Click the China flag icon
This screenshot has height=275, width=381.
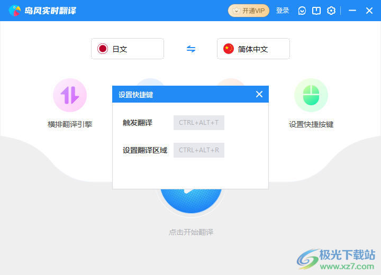229,49
